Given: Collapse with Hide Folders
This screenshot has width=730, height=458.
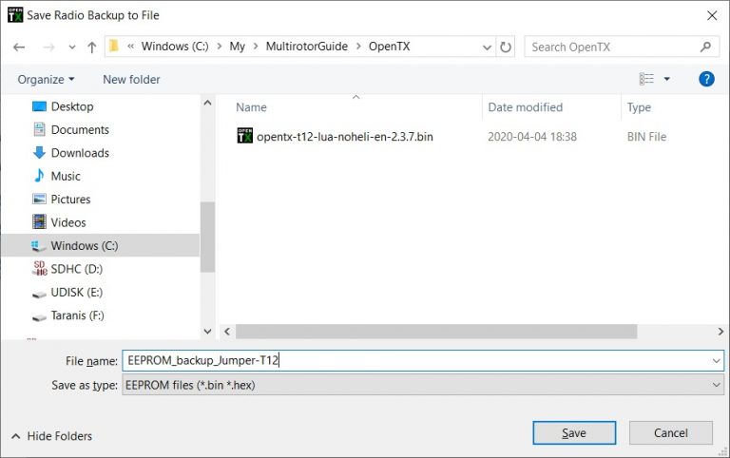Looking at the screenshot, I should click(51, 436).
